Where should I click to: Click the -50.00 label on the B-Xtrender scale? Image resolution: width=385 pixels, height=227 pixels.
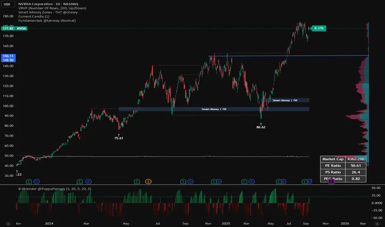(x=377, y=218)
